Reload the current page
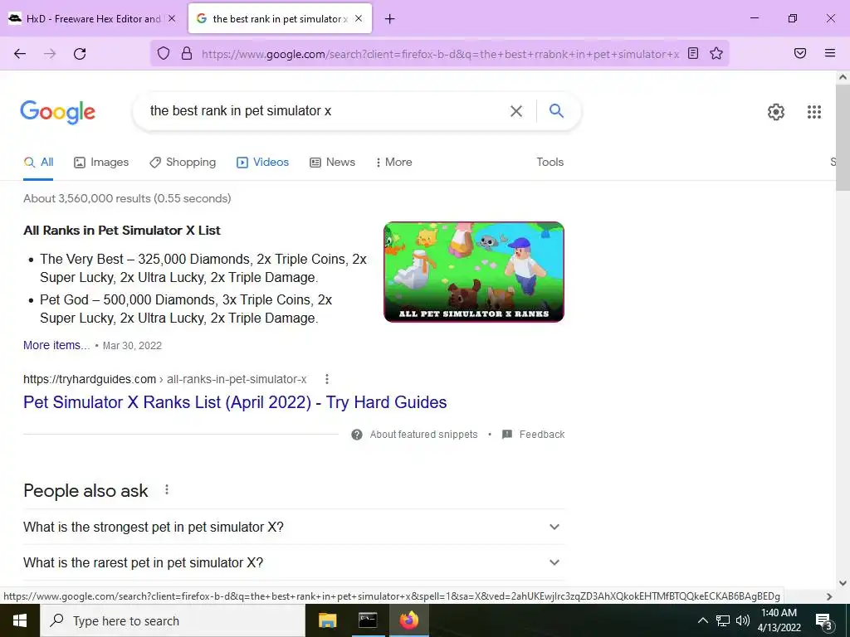The height and width of the screenshot is (637, 850). tap(80, 54)
